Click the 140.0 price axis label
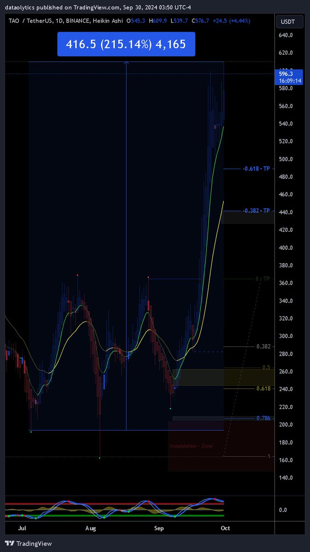The width and height of the screenshot is (310, 552). (286, 477)
